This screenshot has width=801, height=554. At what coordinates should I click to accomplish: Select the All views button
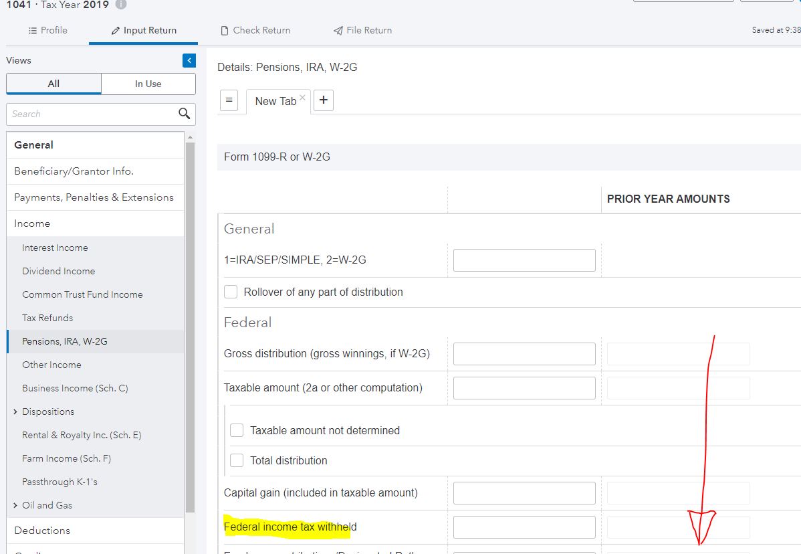tap(53, 84)
